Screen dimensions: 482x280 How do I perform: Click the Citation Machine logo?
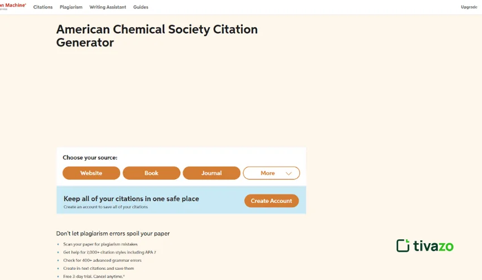12,6
